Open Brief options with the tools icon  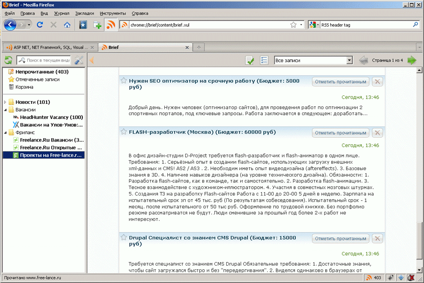(79, 60)
